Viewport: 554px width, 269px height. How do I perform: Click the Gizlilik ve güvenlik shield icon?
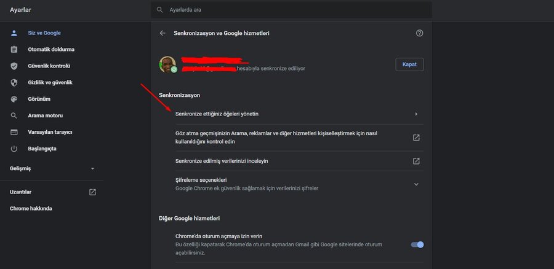(x=14, y=82)
